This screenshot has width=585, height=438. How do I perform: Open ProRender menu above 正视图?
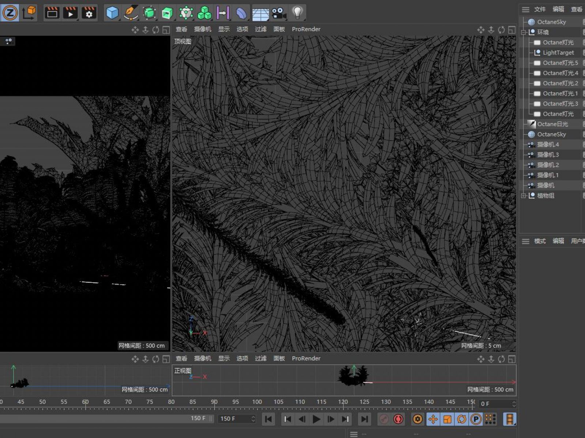pos(306,358)
